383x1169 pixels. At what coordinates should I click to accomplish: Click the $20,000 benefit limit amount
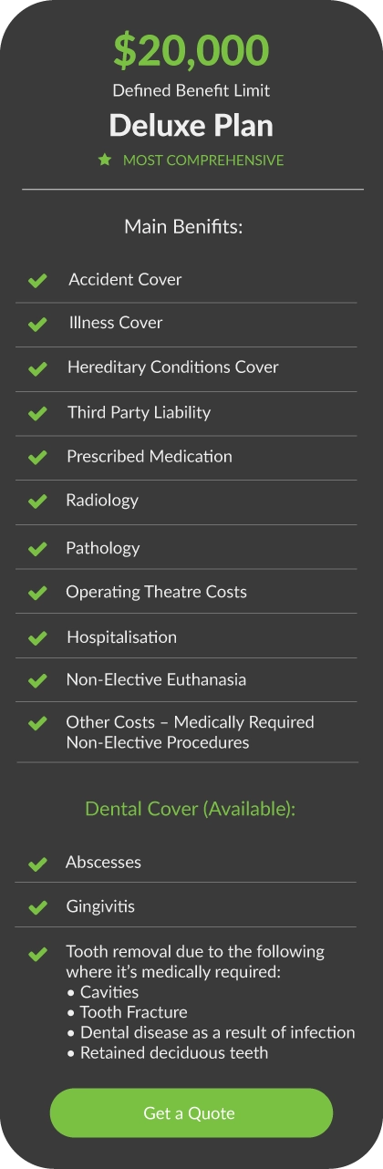(x=191, y=49)
